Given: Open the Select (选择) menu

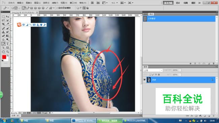Looking at the screenshot, I should (46, 3).
